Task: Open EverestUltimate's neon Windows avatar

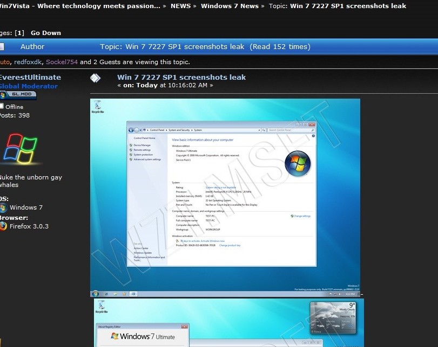Action: 21,149
